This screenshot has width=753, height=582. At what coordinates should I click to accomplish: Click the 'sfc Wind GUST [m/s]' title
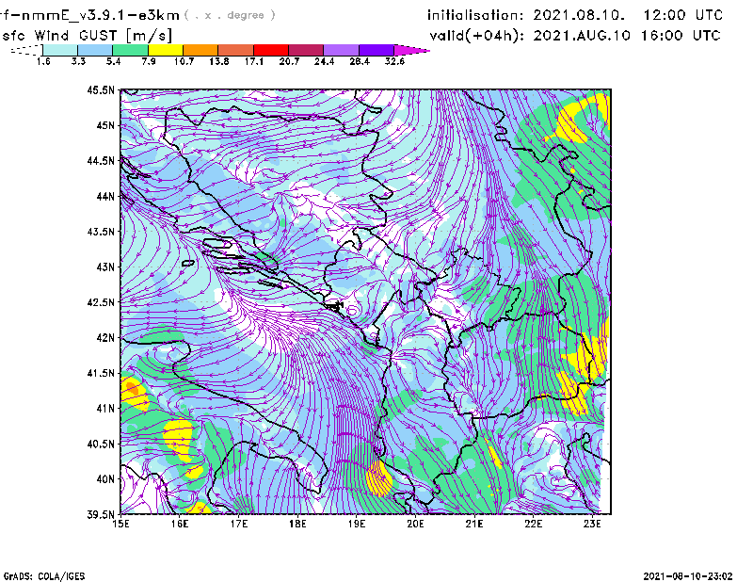(x=87, y=36)
